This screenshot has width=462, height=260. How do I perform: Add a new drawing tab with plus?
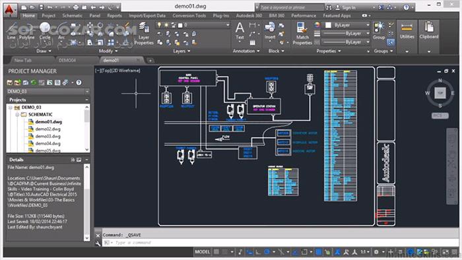coord(150,61)
